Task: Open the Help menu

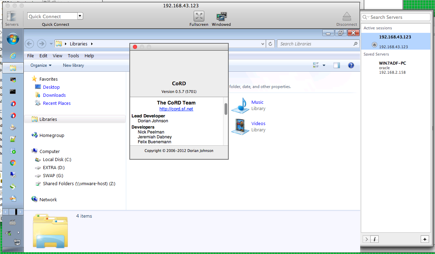Action: 89,56
